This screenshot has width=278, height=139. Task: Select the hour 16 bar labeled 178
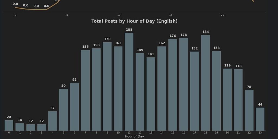(x=184, y=84)
